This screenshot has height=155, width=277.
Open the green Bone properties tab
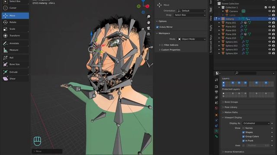216,136
